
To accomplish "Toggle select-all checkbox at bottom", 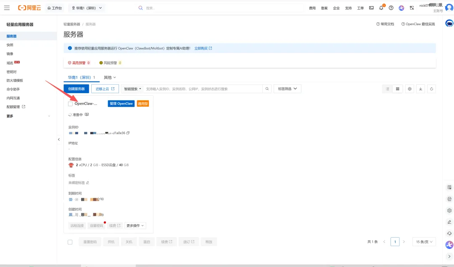I will coord(70,242).
